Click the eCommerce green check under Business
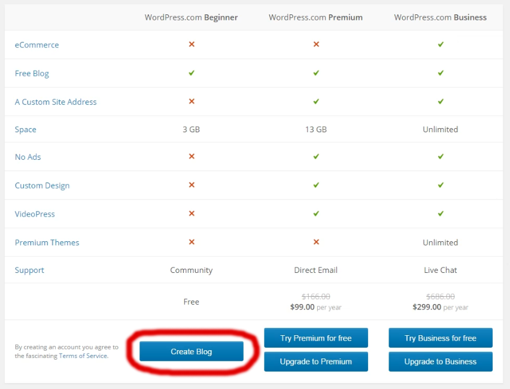Viewport: 510px width, 389px height. 441,44
